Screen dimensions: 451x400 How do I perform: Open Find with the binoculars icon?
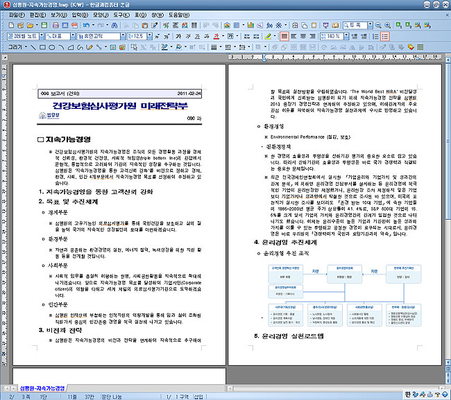(114, 25)
